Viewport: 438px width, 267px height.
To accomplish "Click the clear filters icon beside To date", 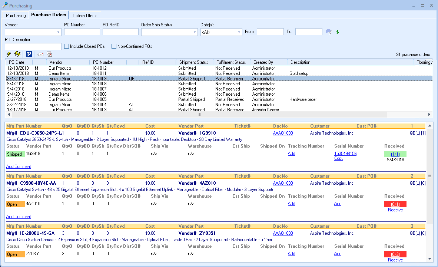I will (x=329, y=32).
